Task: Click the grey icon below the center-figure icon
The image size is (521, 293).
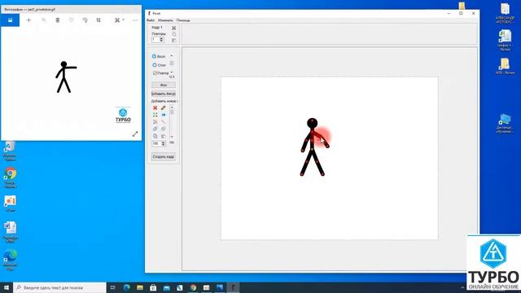Action: (155, 122)
